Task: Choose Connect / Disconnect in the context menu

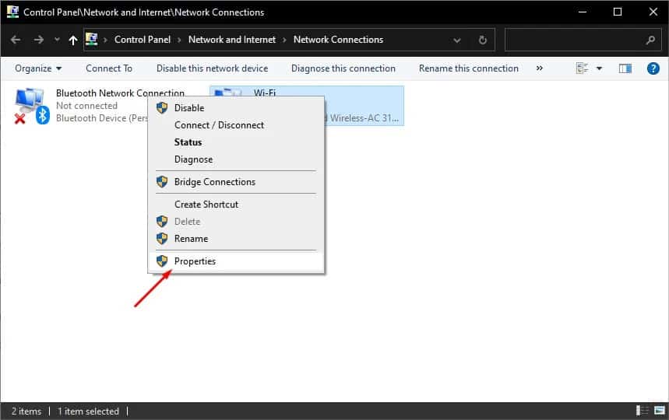Action: pos(236,124)
